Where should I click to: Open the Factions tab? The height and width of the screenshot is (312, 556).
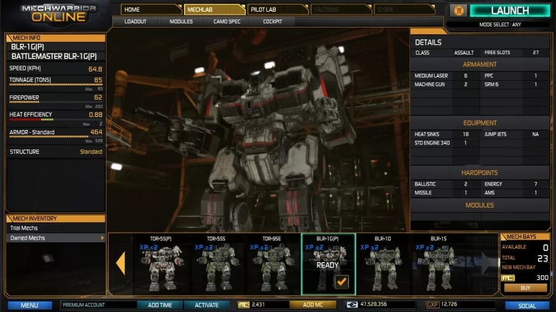(341, 10)
